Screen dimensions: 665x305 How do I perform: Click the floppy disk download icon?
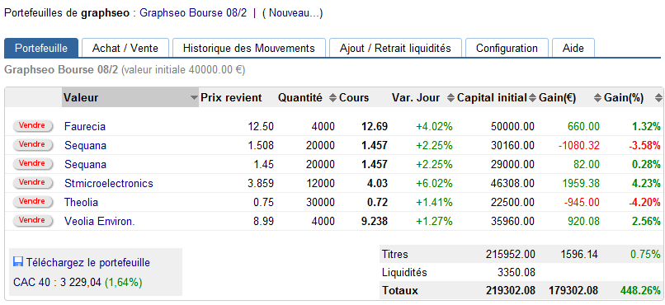tap(18, 262)
